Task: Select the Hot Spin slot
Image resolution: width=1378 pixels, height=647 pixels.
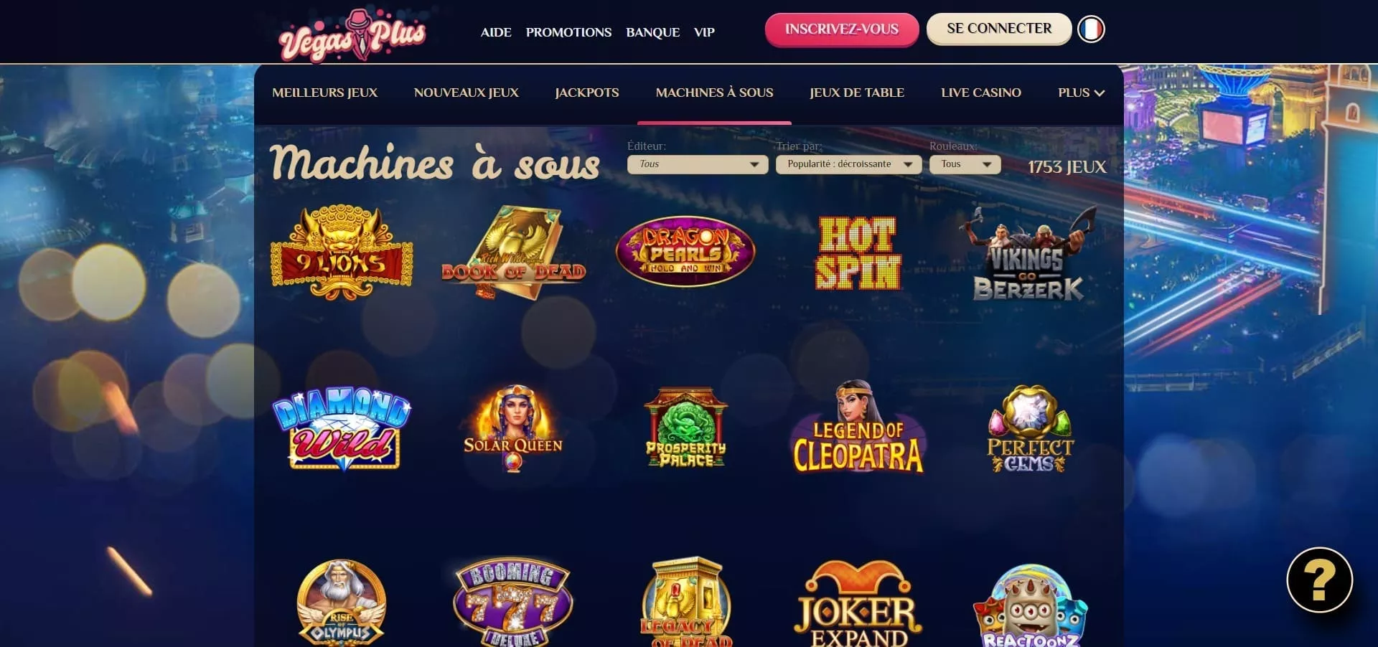Action: pyautogui.click(x=858, y=252)
